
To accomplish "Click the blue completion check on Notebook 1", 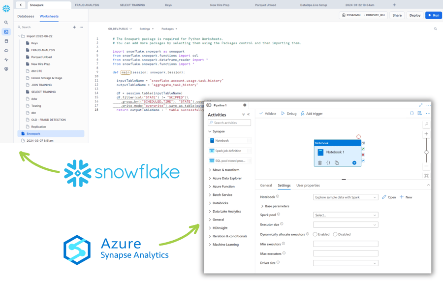I will point(363,160).
